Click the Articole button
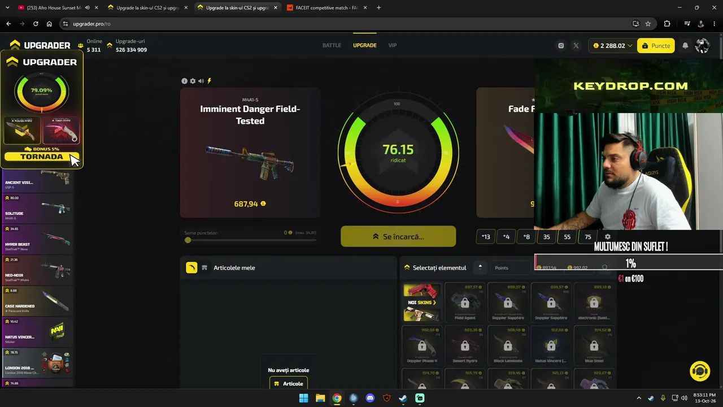 (289, 383)
